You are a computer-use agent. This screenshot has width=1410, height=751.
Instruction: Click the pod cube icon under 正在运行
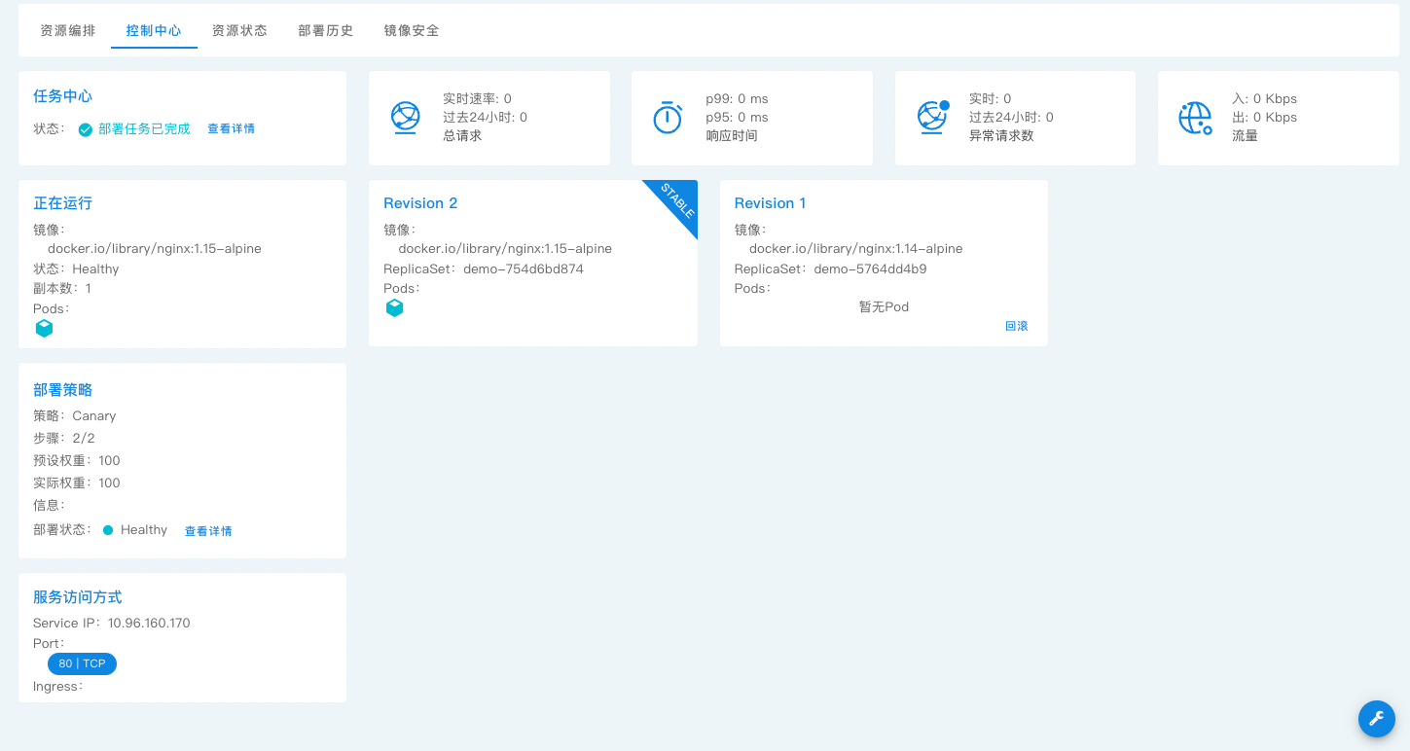pos(44,329)
